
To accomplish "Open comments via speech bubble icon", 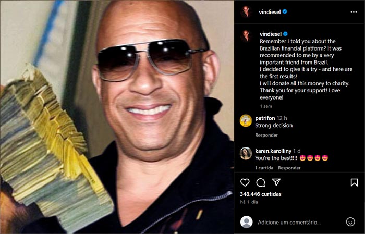I will coord(261,182).
